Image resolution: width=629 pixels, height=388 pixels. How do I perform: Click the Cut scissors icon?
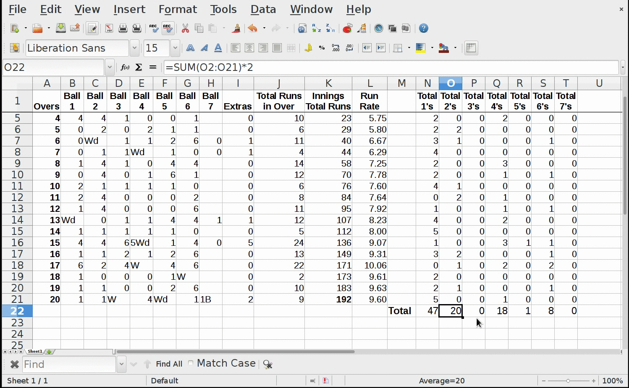tap(185, 29)
